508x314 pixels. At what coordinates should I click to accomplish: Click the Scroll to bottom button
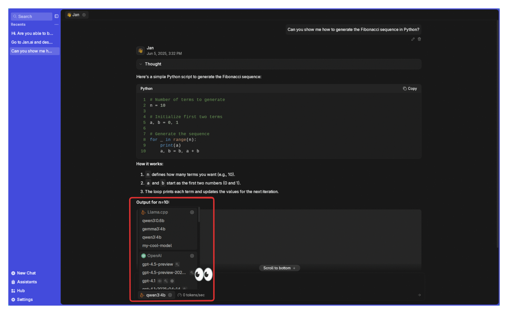coord(279,268)
